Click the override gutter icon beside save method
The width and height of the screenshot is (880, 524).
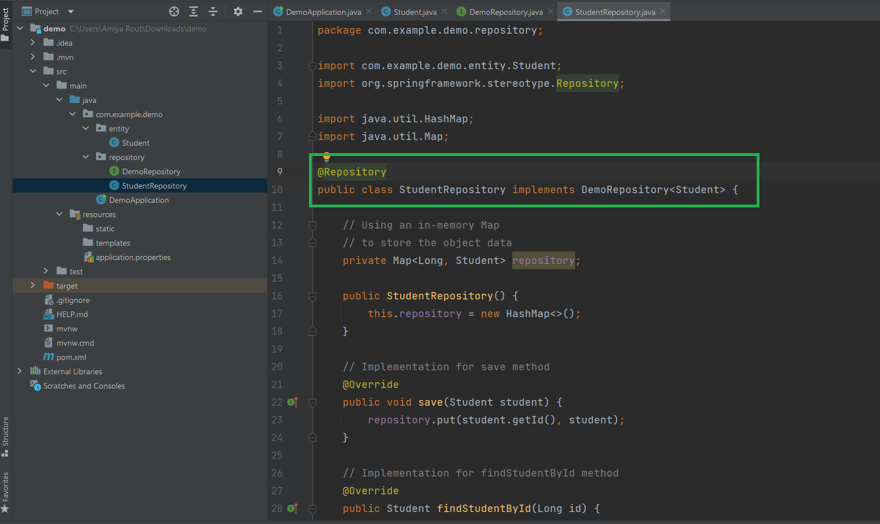(292, 402)
